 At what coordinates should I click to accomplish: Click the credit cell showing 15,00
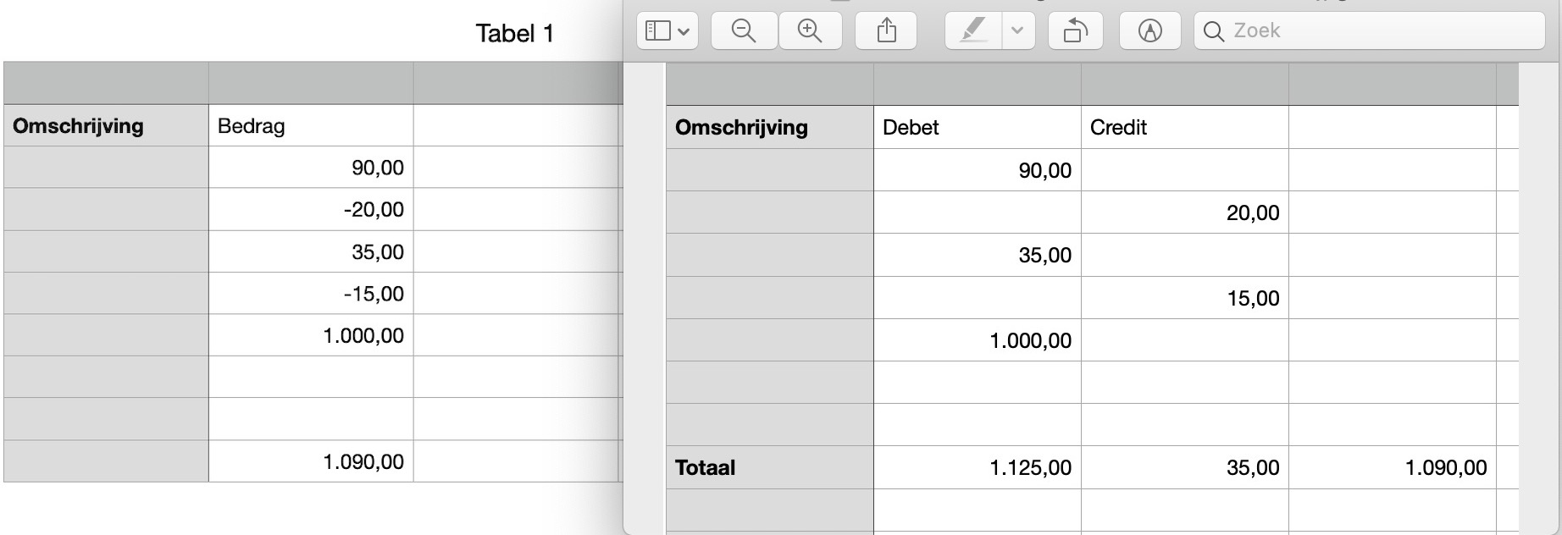tap(1185, 298)
